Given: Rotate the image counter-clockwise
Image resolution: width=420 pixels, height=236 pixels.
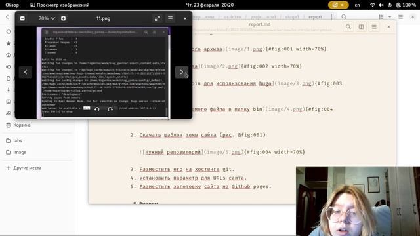Looking at the screenshot, I should click(97, 109).
